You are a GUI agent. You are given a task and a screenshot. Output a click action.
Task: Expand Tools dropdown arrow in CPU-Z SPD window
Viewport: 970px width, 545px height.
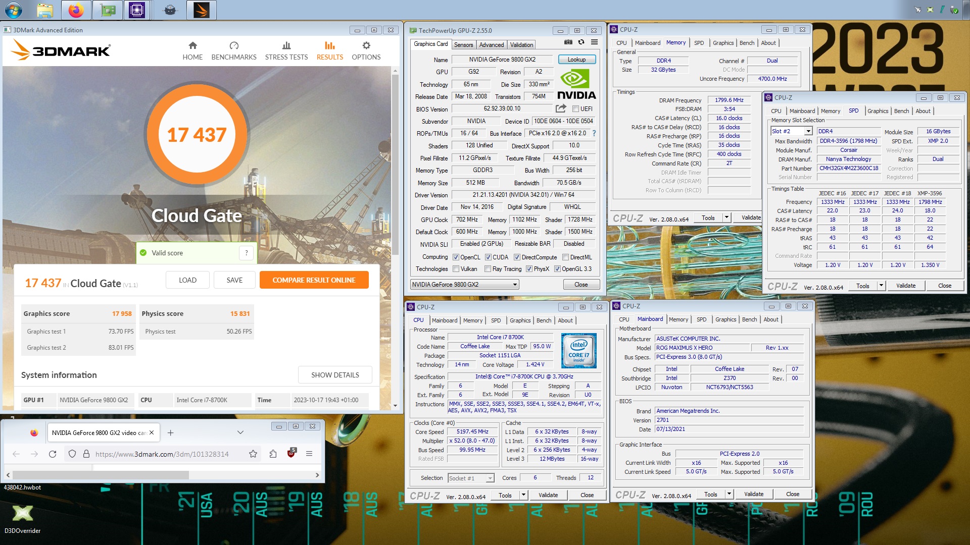point(881,286)
